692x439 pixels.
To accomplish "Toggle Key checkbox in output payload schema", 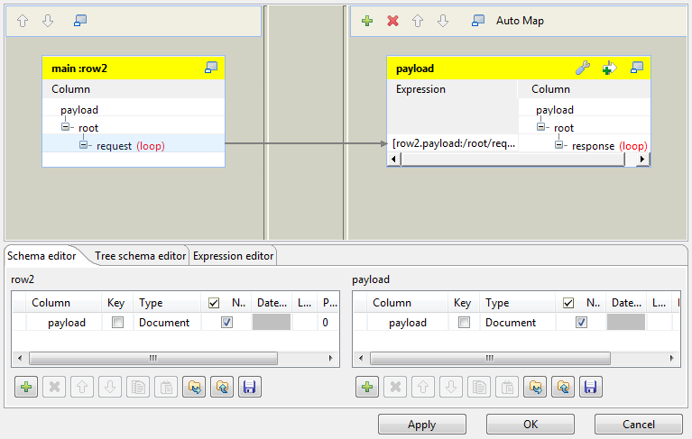I will click(464, 323).
